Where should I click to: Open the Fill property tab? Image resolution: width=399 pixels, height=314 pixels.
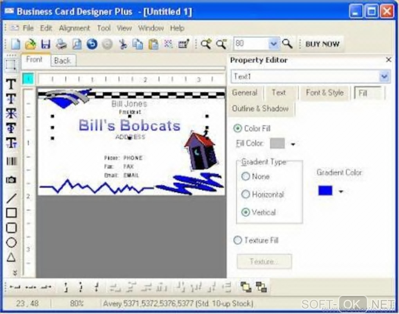click(368, 93)
